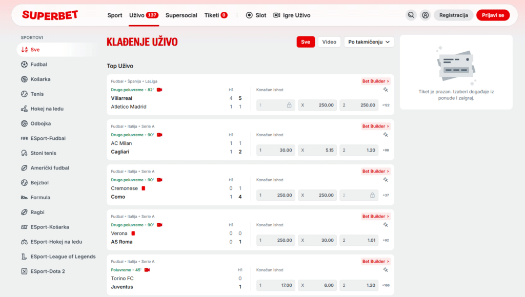Open Bet Builder for Torino FC match
The height and width of the screenshot is (297, 525).
coord(376,261)
